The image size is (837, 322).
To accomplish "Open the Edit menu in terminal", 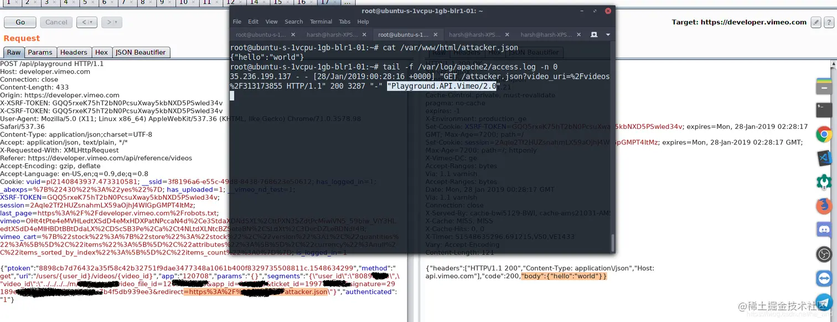I will tap(253, 22).
